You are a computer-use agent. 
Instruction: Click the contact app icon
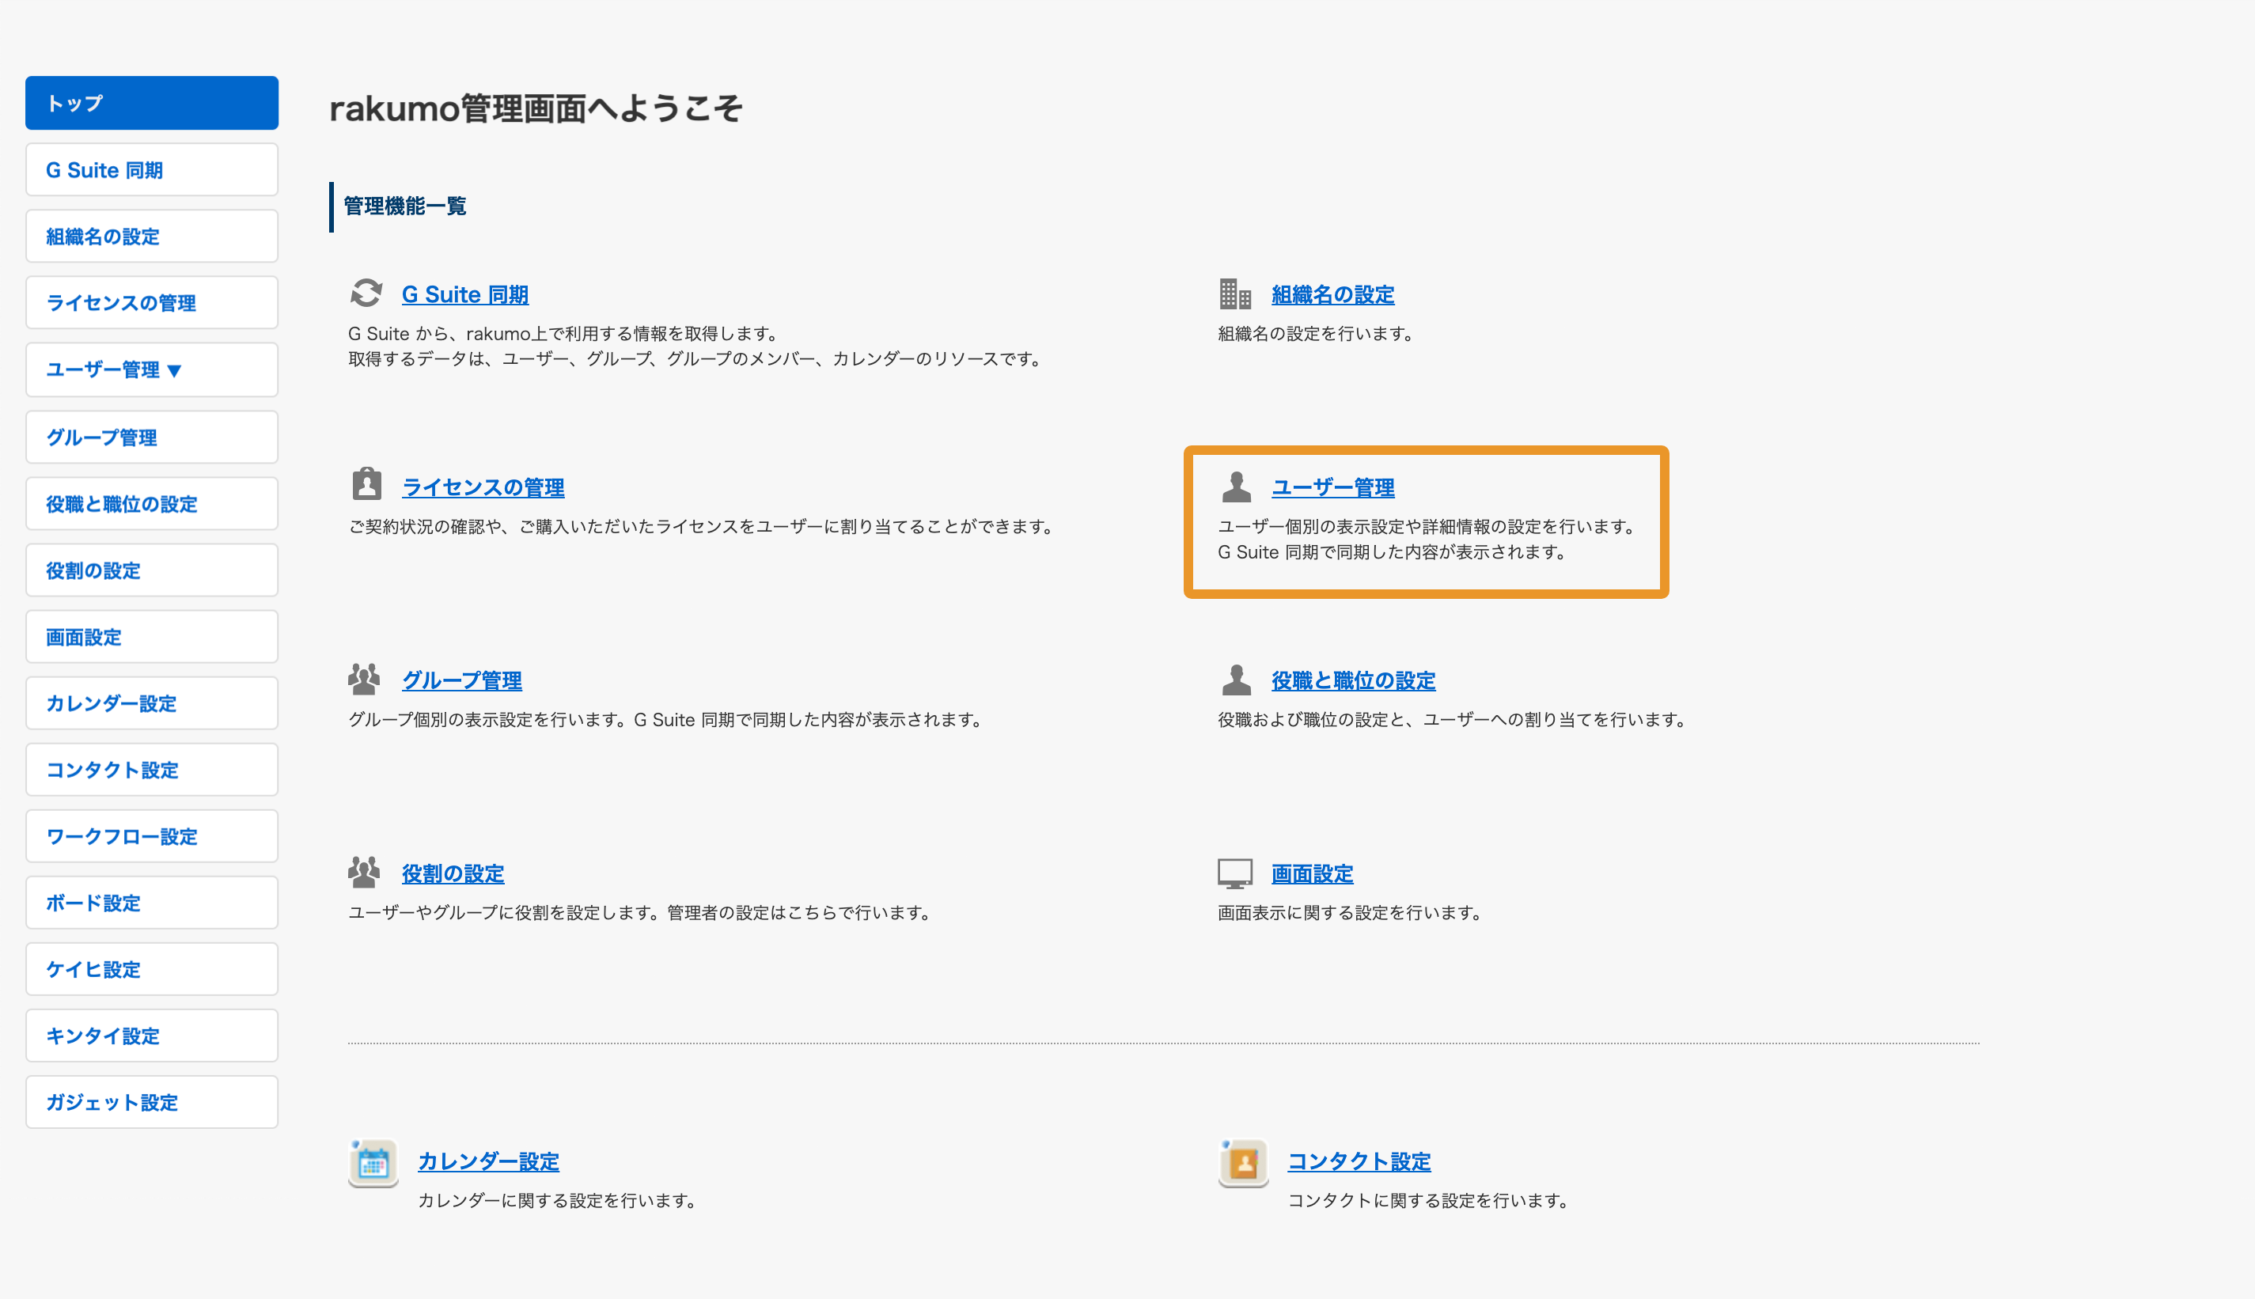click(1242, 1164)
